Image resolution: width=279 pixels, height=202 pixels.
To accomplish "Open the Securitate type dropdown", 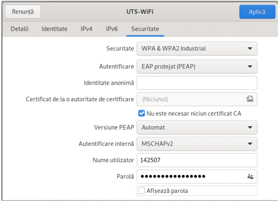I will pos(197,49).
